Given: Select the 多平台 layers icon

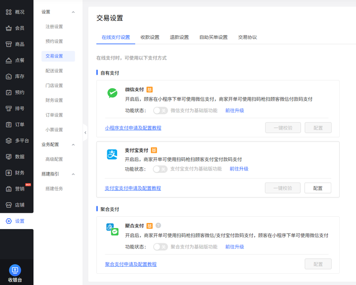Looking at the screenshot, I should click(x=8, y=141).
